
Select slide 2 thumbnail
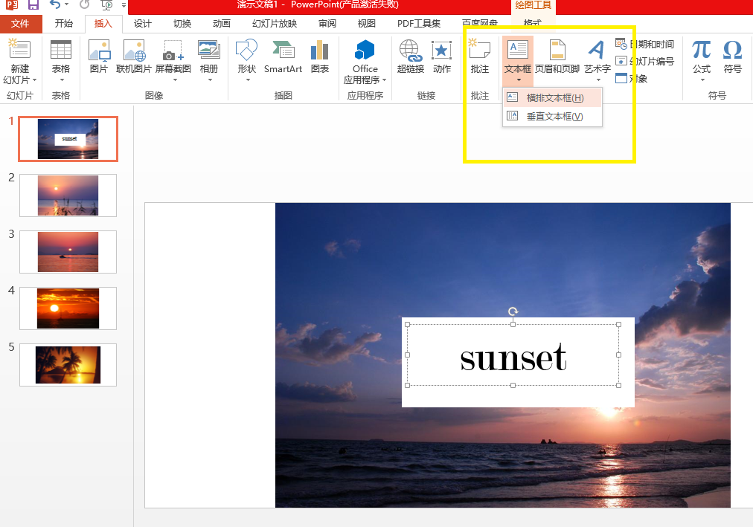(x=68, y=195)
